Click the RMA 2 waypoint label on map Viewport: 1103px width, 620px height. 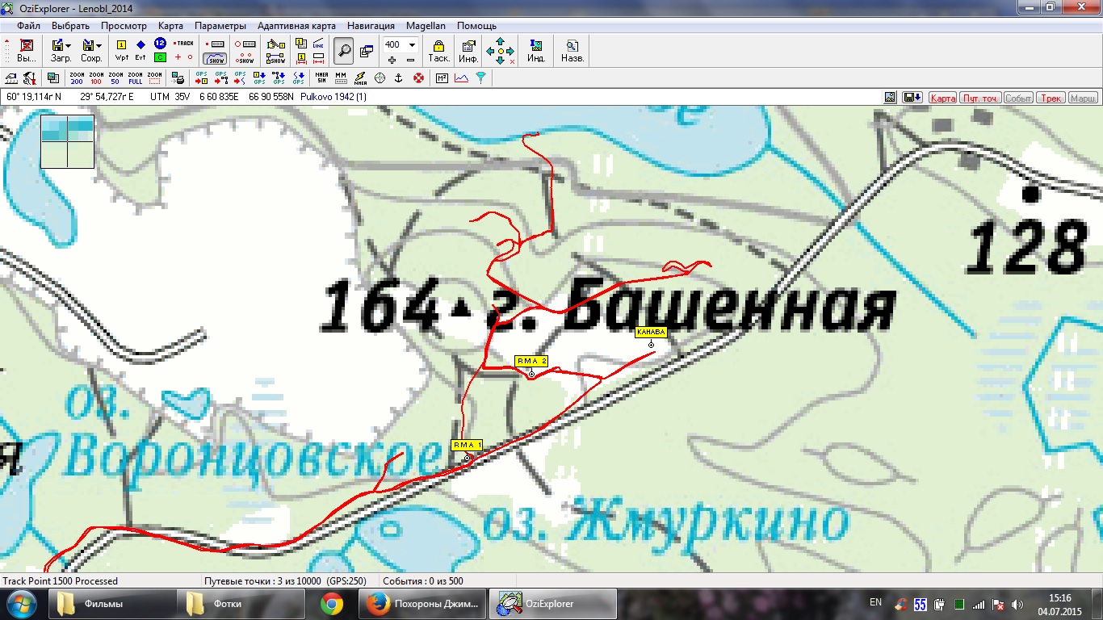coord(531,361)
